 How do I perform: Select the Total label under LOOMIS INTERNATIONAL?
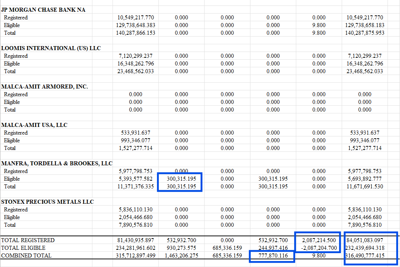(x=10, y=71)
